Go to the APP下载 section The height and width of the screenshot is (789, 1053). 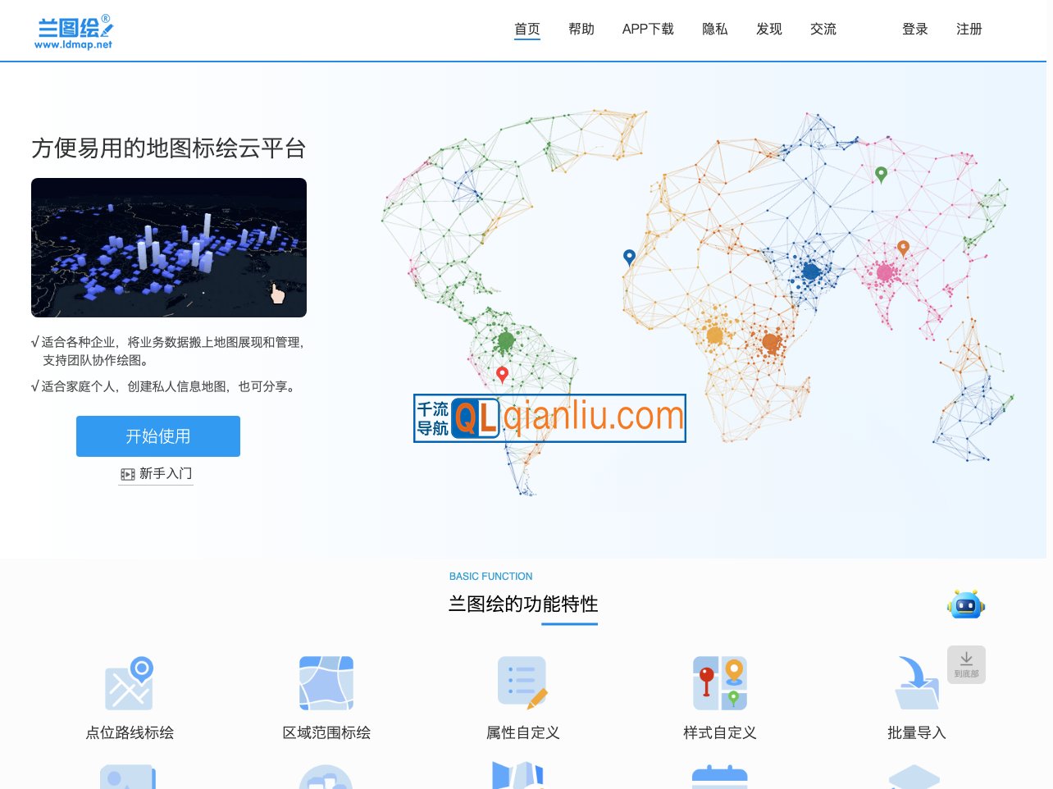pyautogui.click(x=648, y=29)
